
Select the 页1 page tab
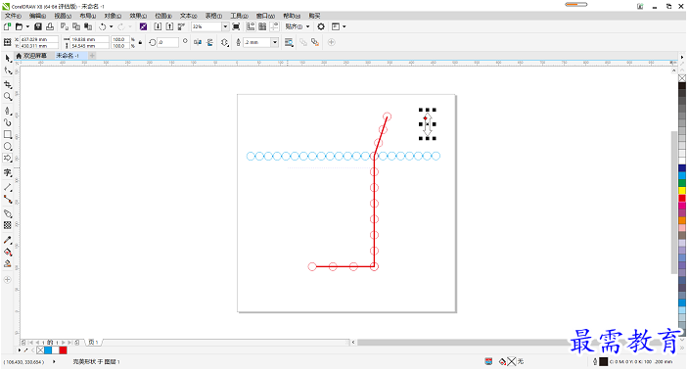(x=93, y=342)
